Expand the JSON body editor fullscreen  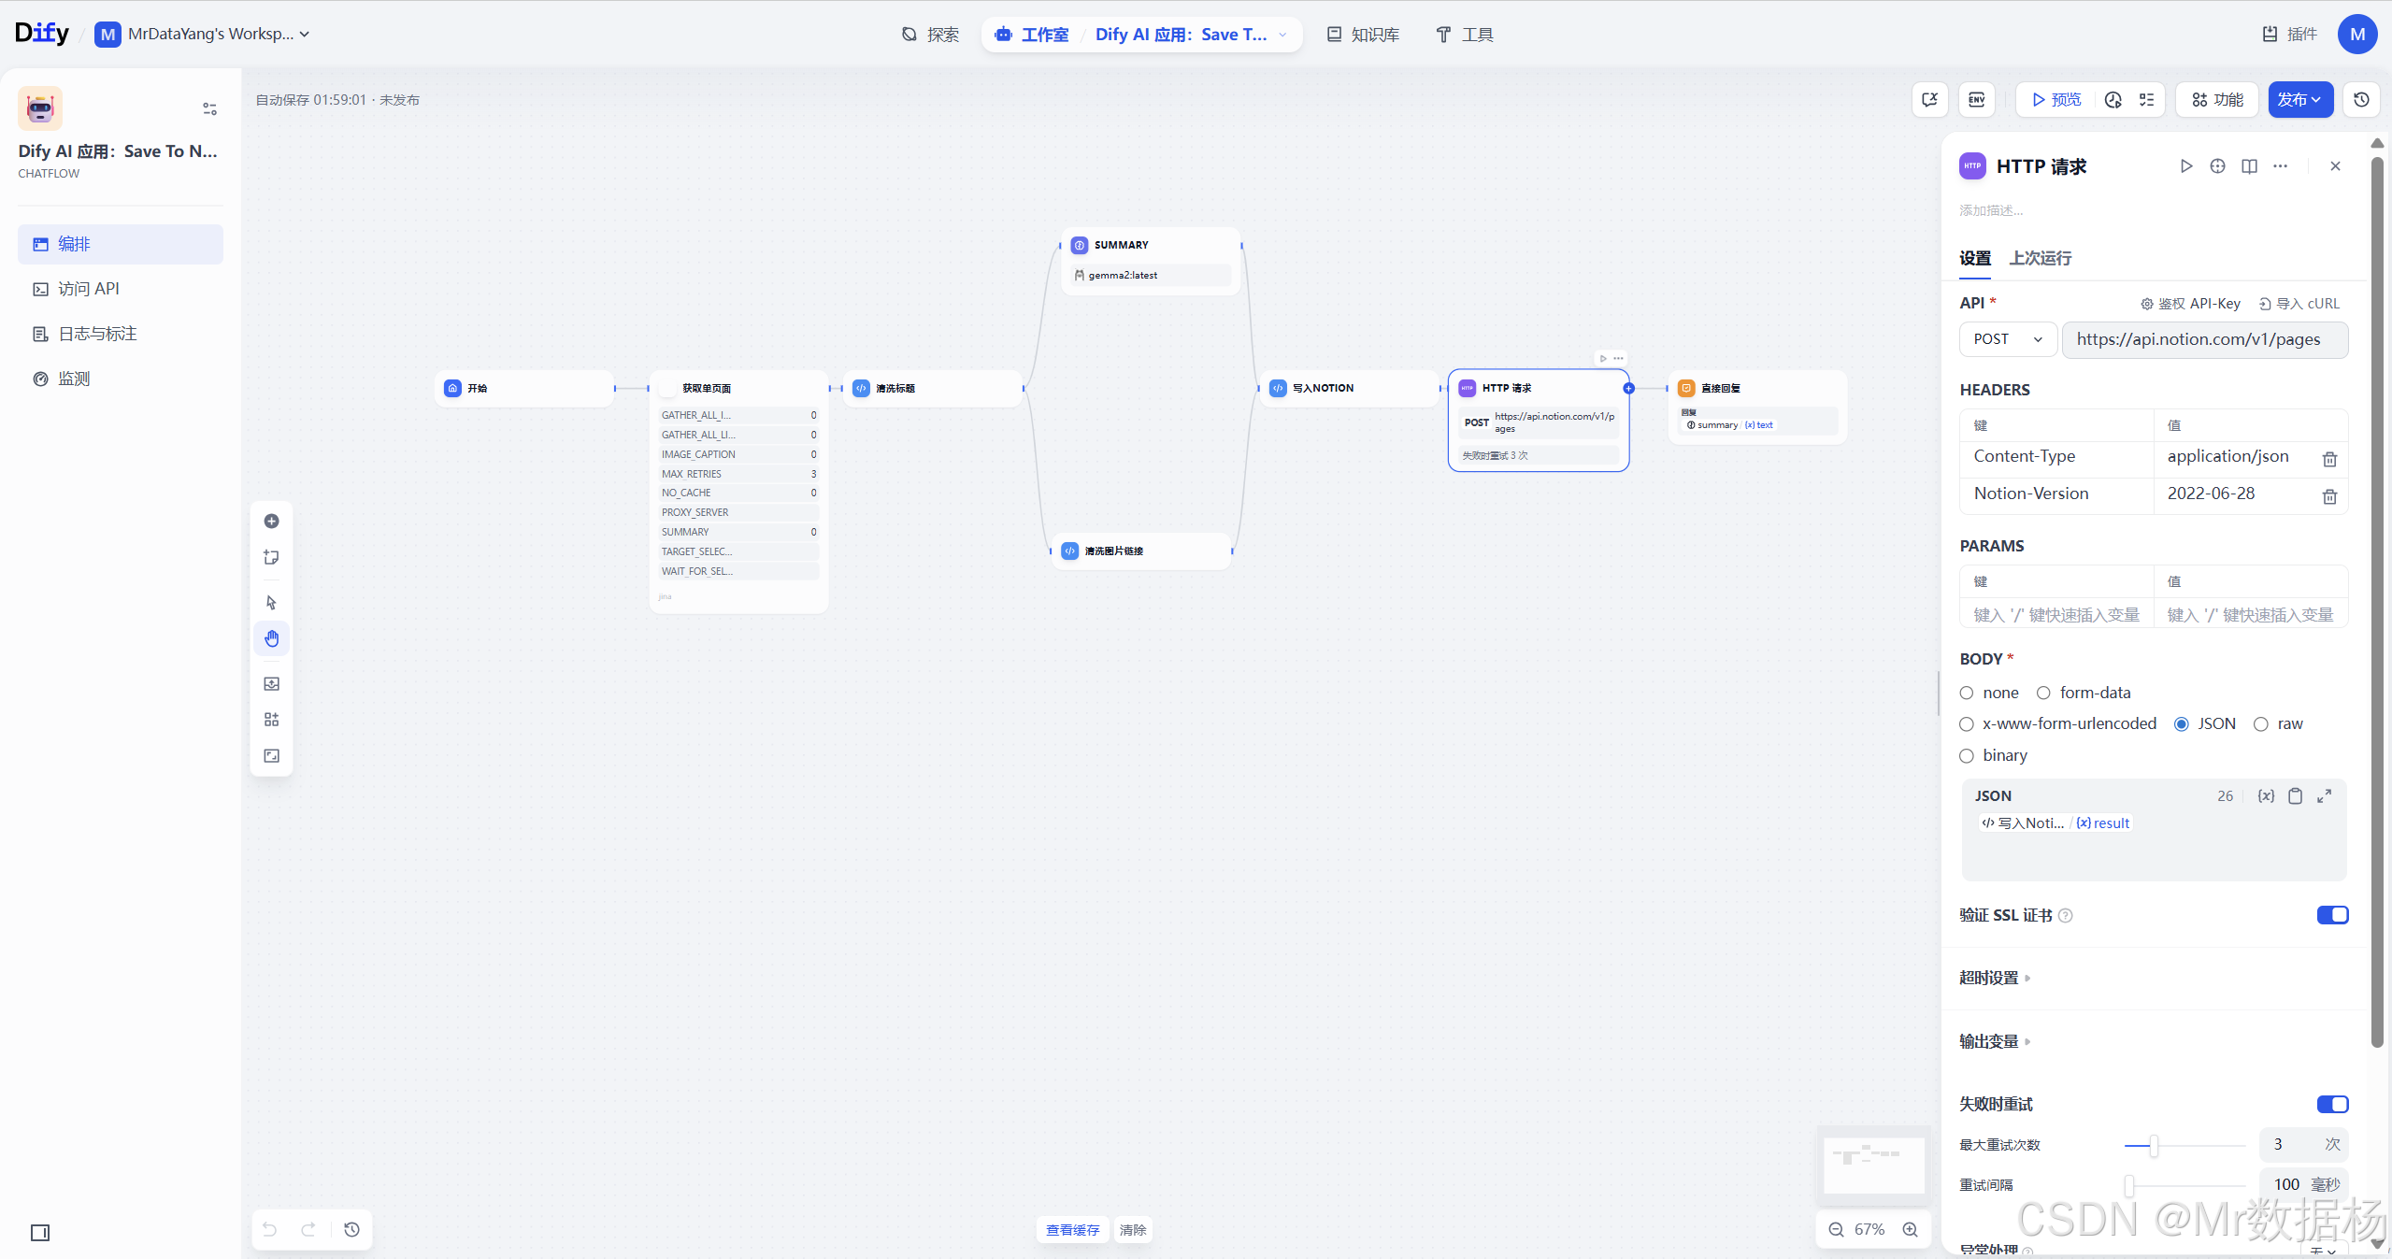coord(2325,796)
